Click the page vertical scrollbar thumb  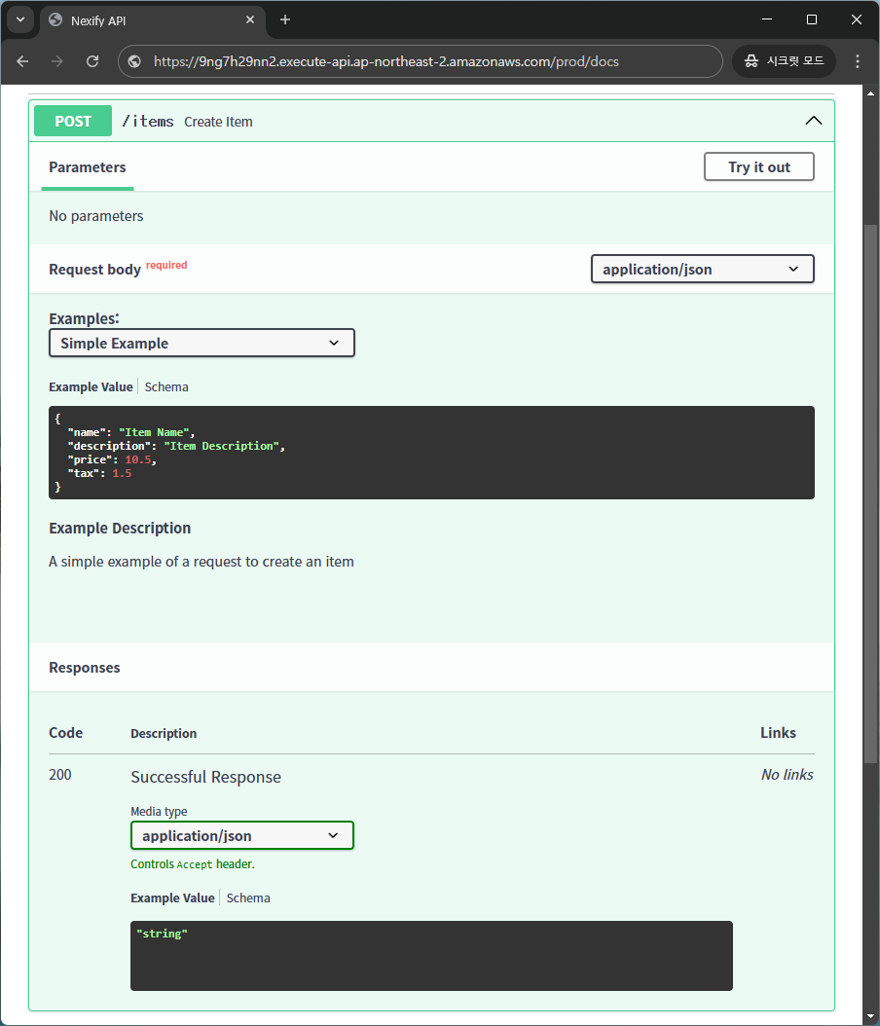870,495
